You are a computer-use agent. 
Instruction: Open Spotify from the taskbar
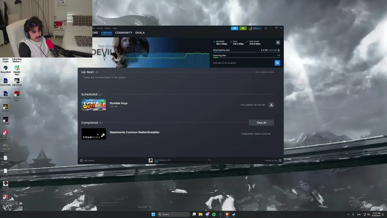(214, 214)
